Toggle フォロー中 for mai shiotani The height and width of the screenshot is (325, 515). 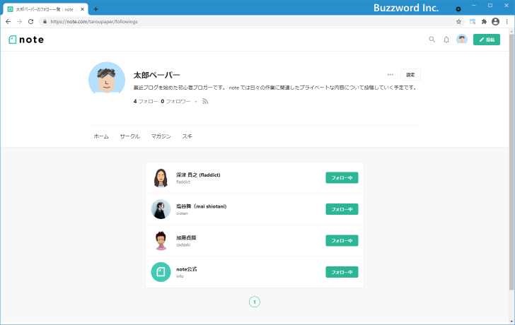click(x=342, y=209)
